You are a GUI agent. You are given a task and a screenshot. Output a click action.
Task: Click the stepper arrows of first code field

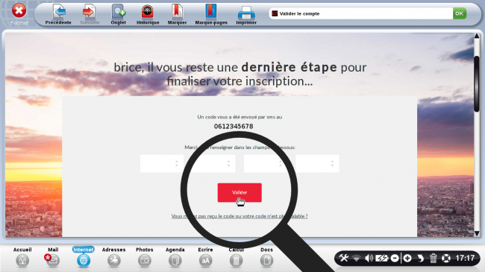pos(177,163)
